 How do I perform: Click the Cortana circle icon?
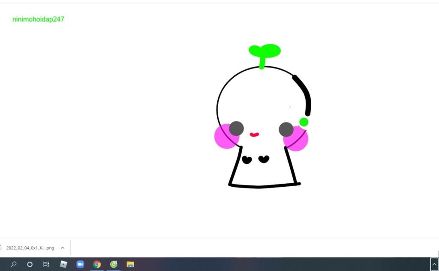[30, 264]
